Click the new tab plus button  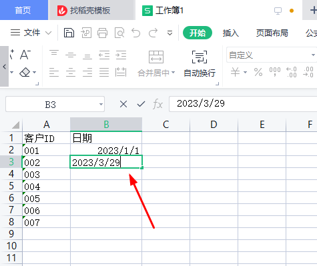[x=313, y=10]
